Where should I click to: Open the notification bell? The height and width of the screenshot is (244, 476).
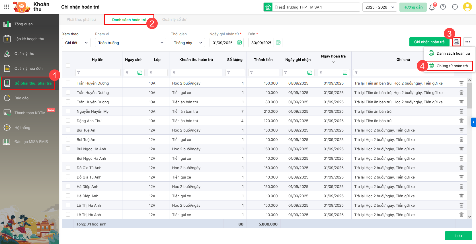tap(432, 7)
